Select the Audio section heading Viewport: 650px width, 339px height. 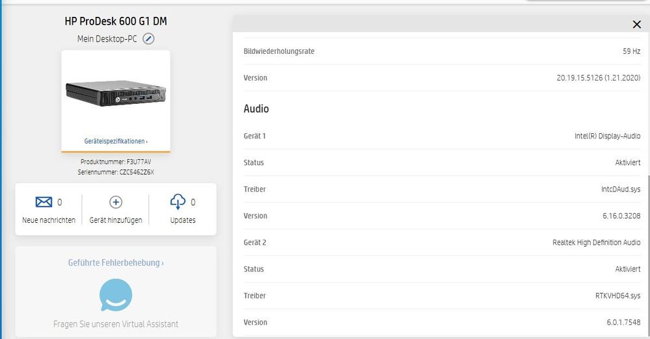(256, 108)
